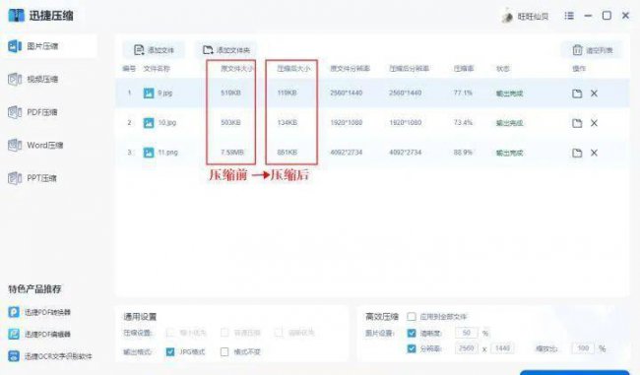The image size is (640, 375).
Task: Open the output folder for 10.jpg
Action: [x=577, y=123]
